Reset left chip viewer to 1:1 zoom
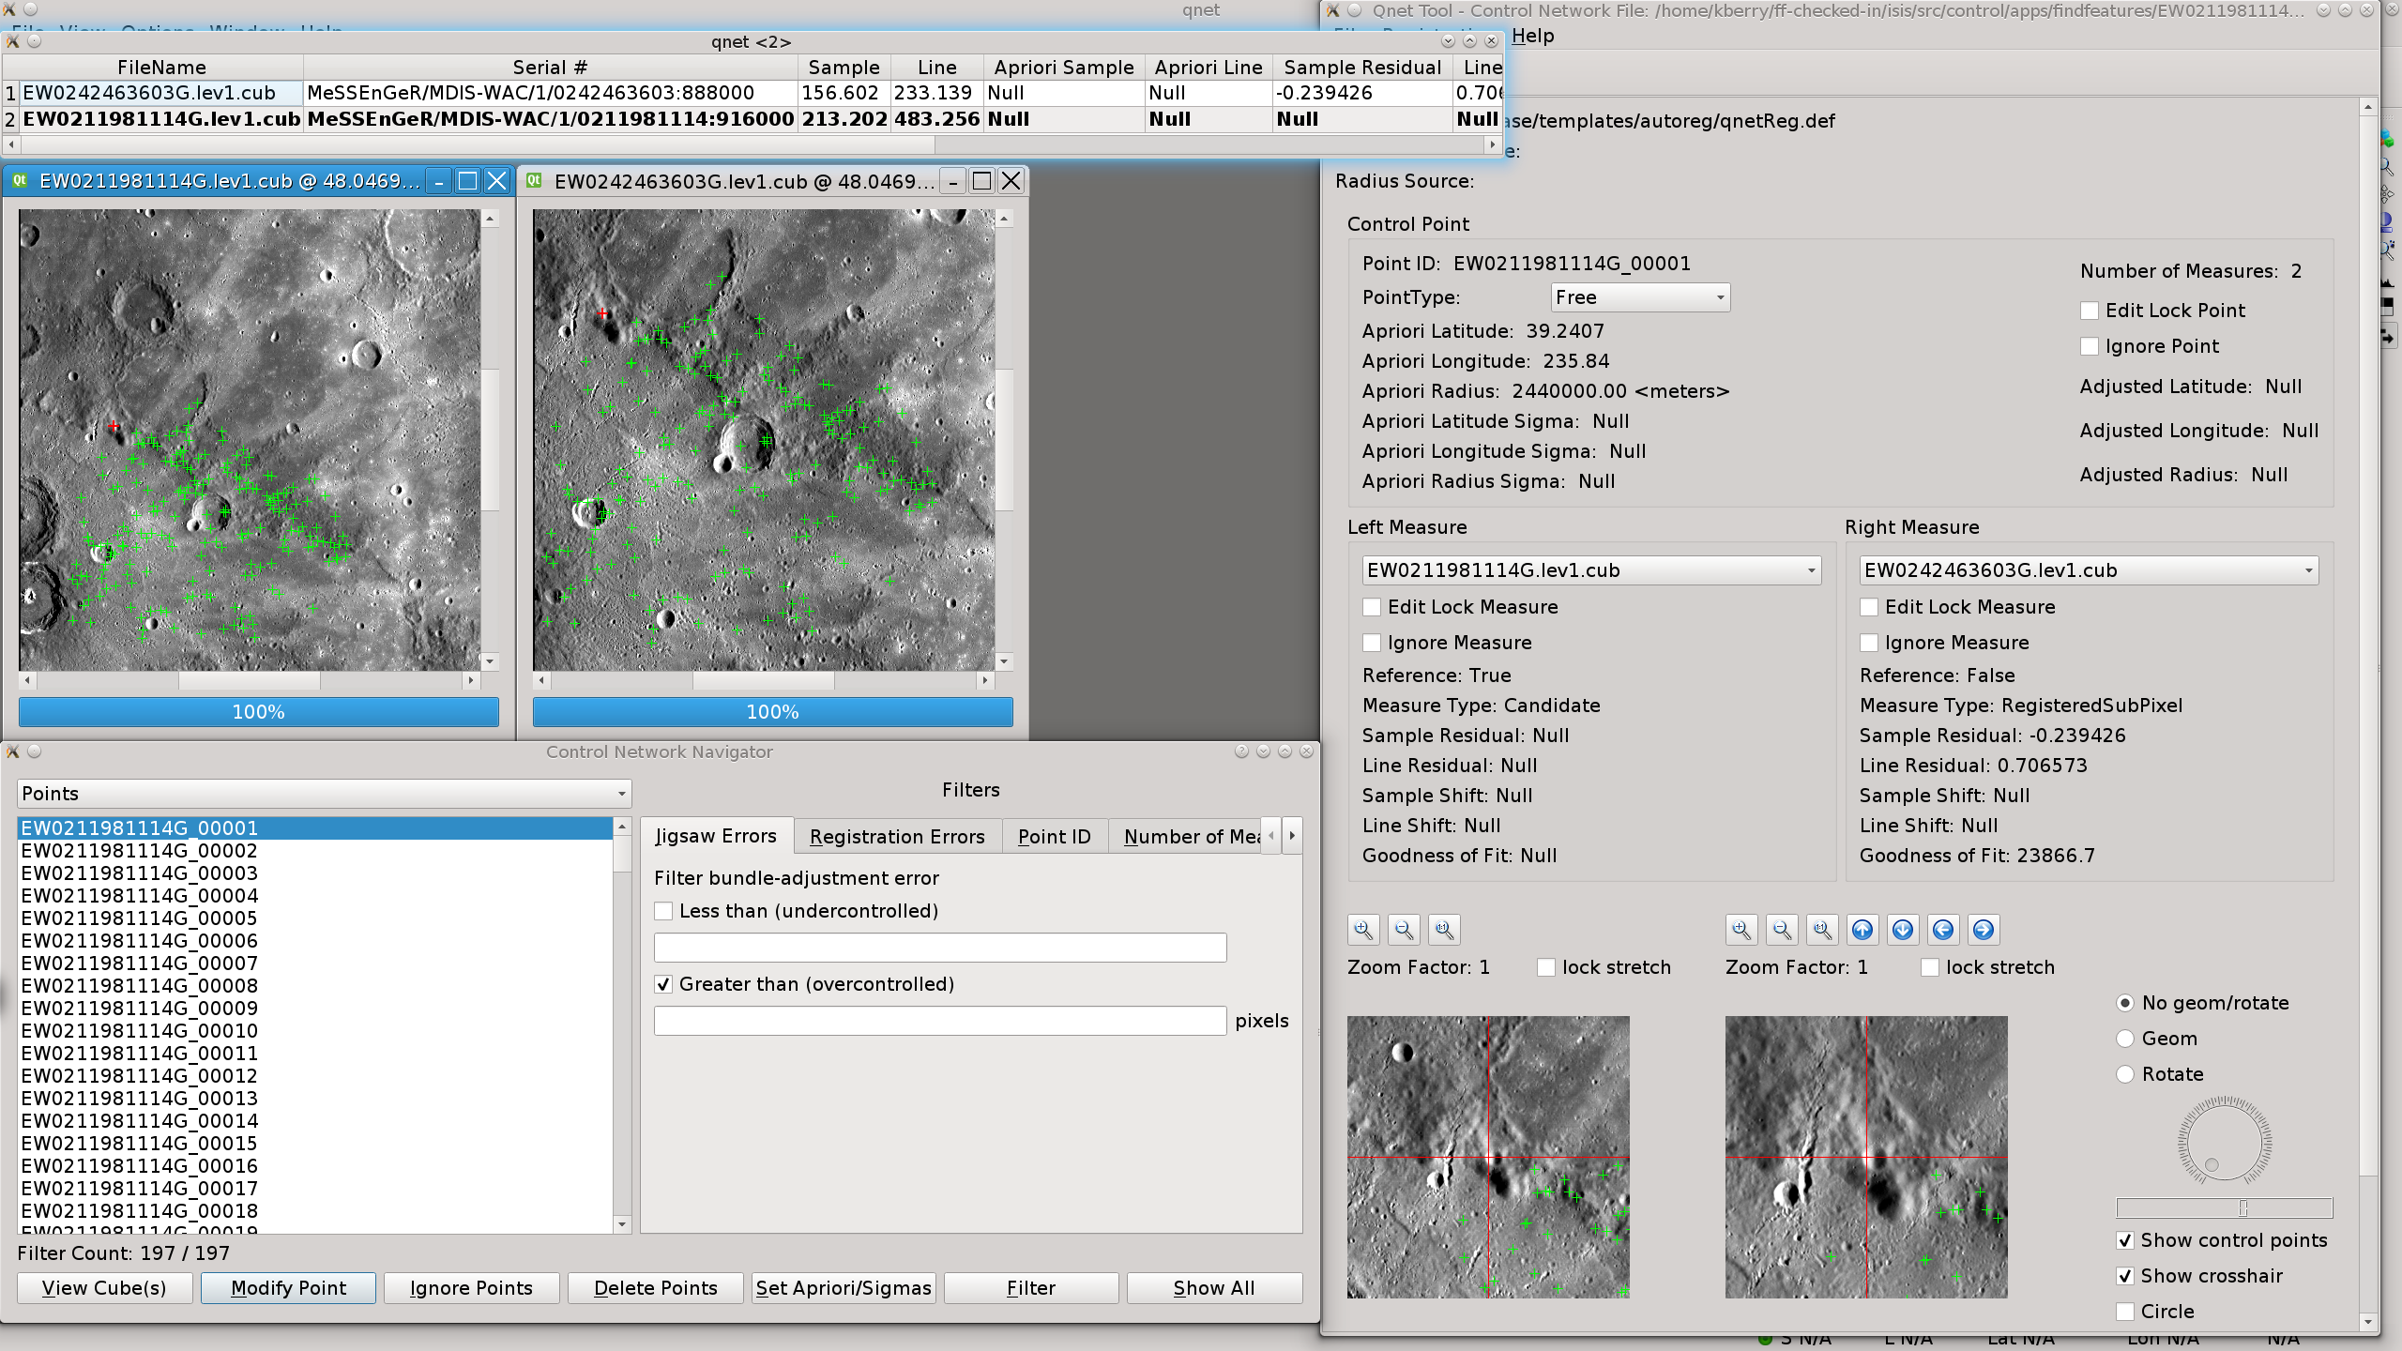The image size is (2402, 1351). (x=1444, y=930)
